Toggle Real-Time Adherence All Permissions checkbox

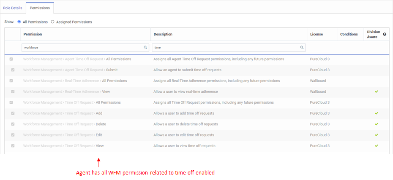pos(11,81)
